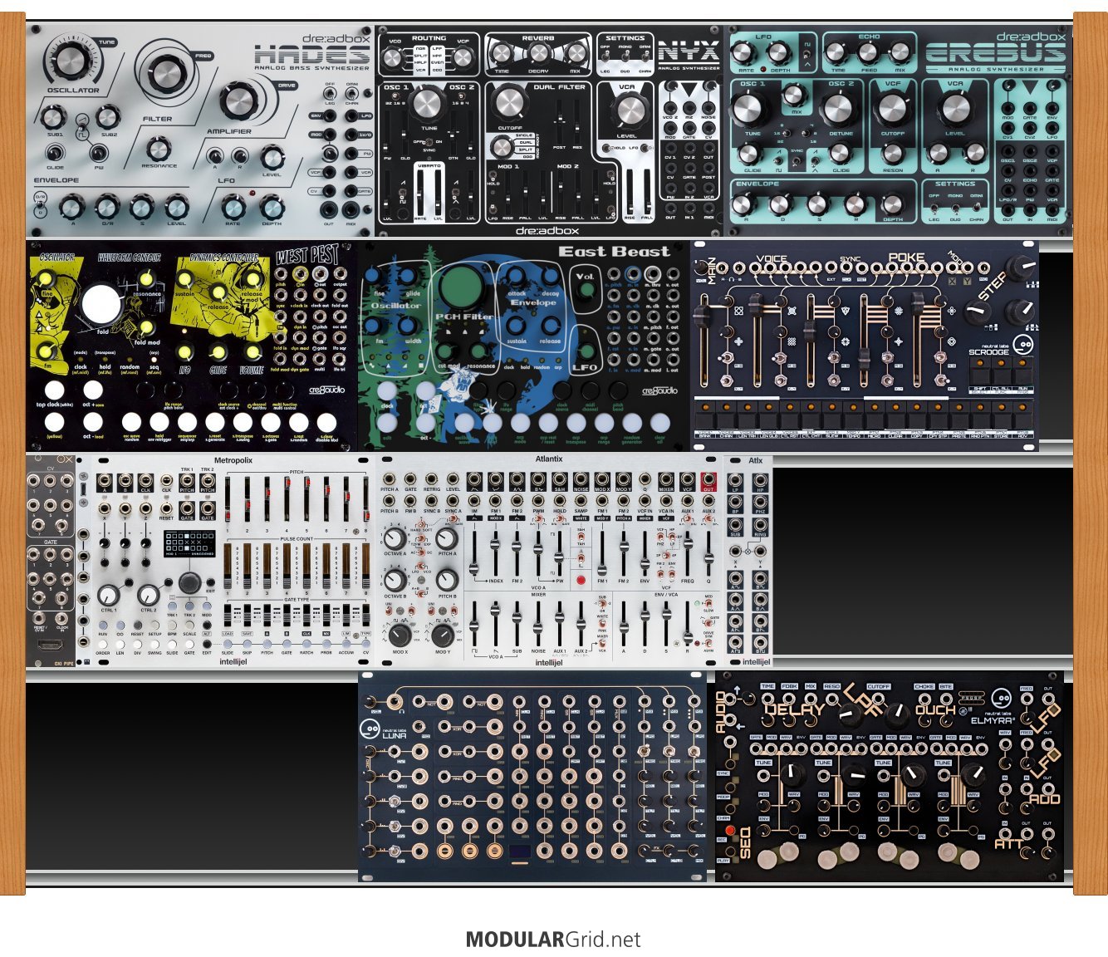Click the Atlantix MOD X knob
Viewport: 1108px width, 957px height.
tap(400, 636)
